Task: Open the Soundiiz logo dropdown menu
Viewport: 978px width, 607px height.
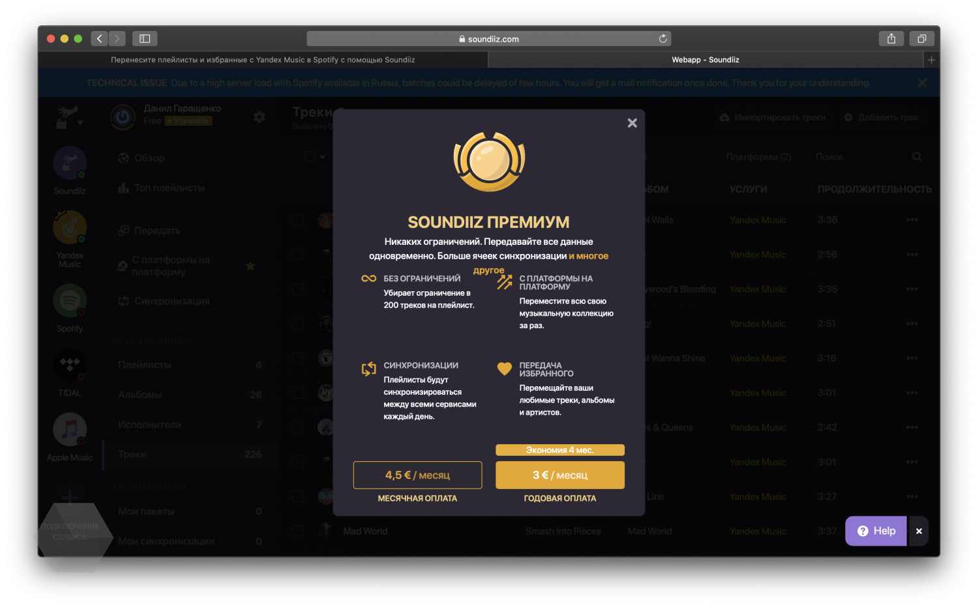Action: click(70, 118)
